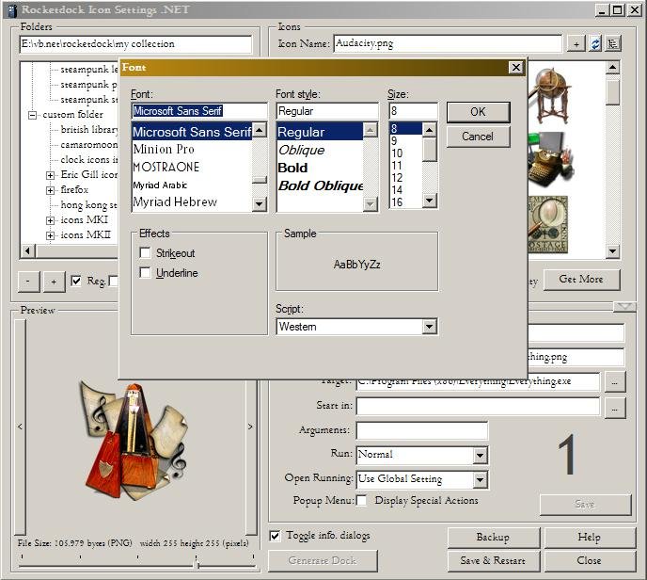Screen dimensions: 647x580
Task: Select the magnifying glass stamp thumbnail
Action: click(x=548, y=225)
